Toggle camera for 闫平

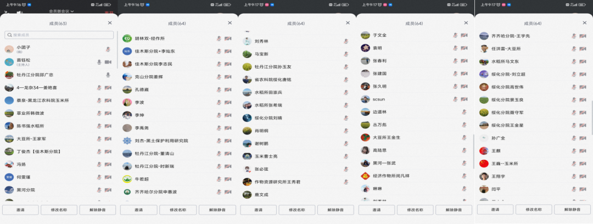[x=583, y=189]
